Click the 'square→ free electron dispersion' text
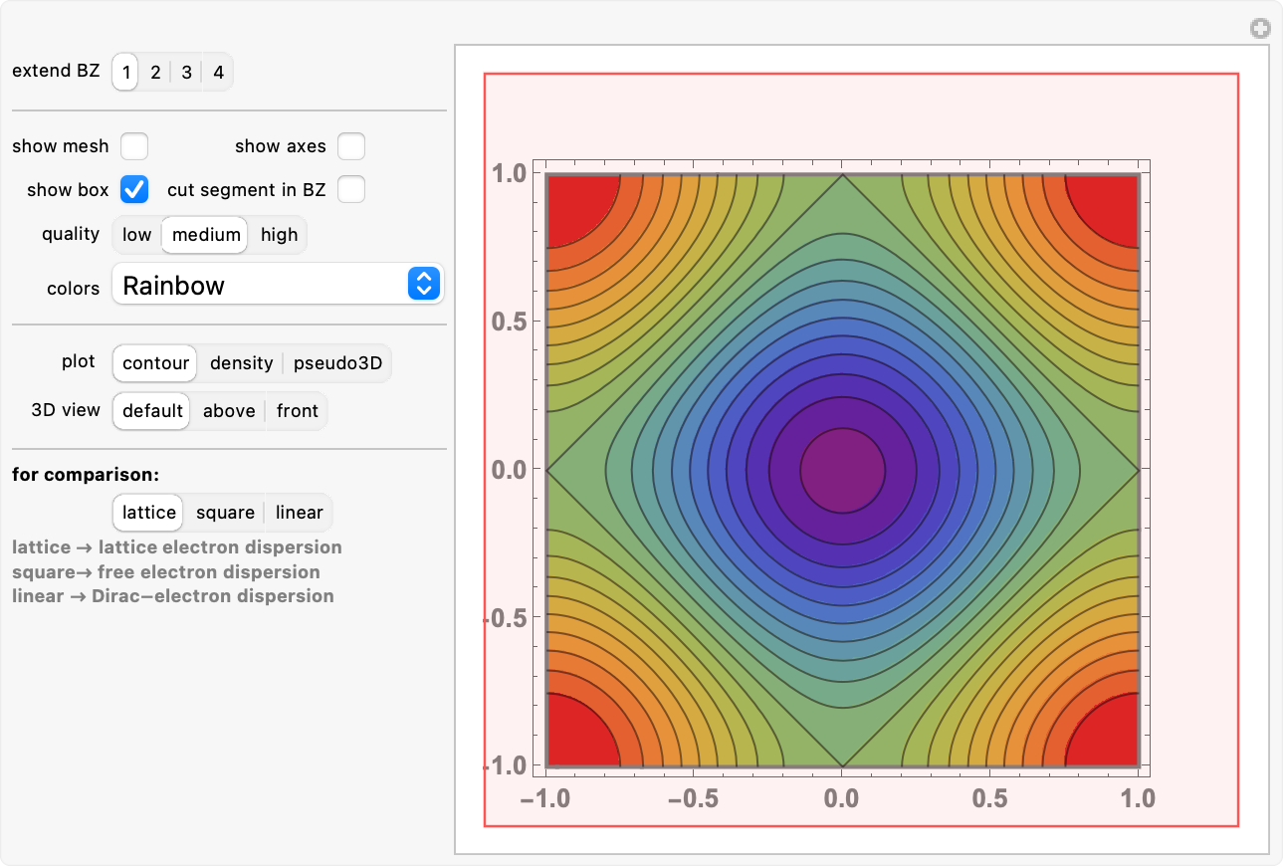This screenshot has width=1283, height=868. [x=166, y=572]
